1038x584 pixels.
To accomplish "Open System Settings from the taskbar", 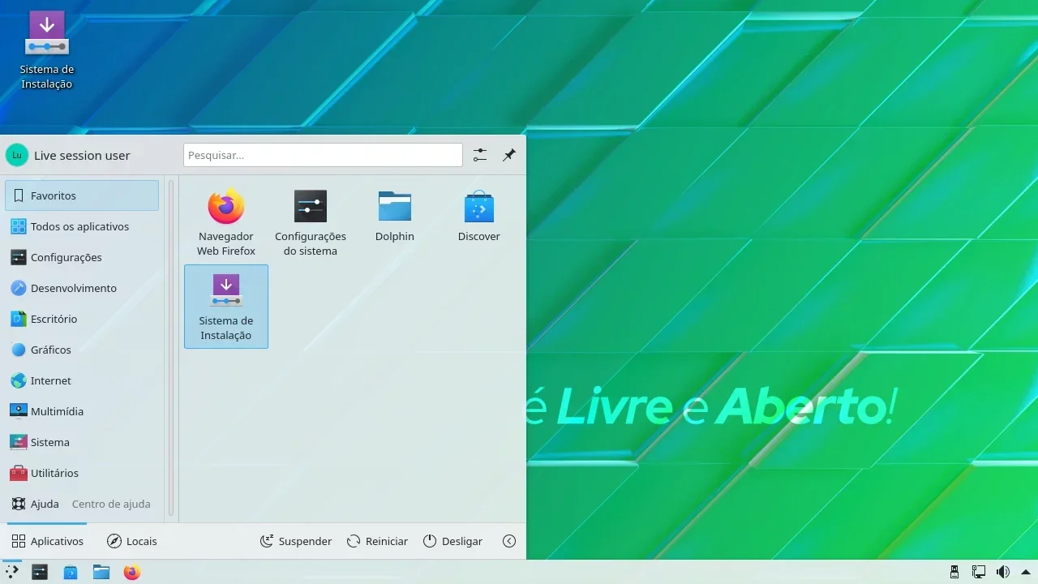I will point(40,573).
